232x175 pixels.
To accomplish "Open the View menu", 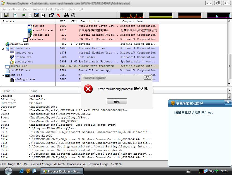I will (26, 9).
